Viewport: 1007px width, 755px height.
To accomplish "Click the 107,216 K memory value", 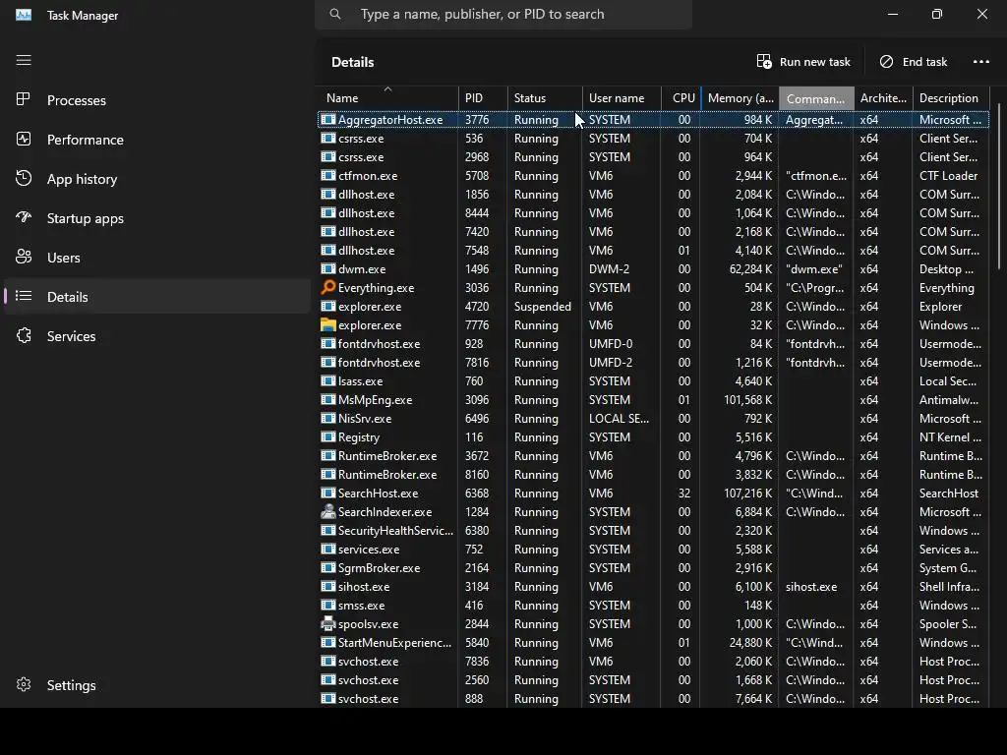I will pos(747,494).
